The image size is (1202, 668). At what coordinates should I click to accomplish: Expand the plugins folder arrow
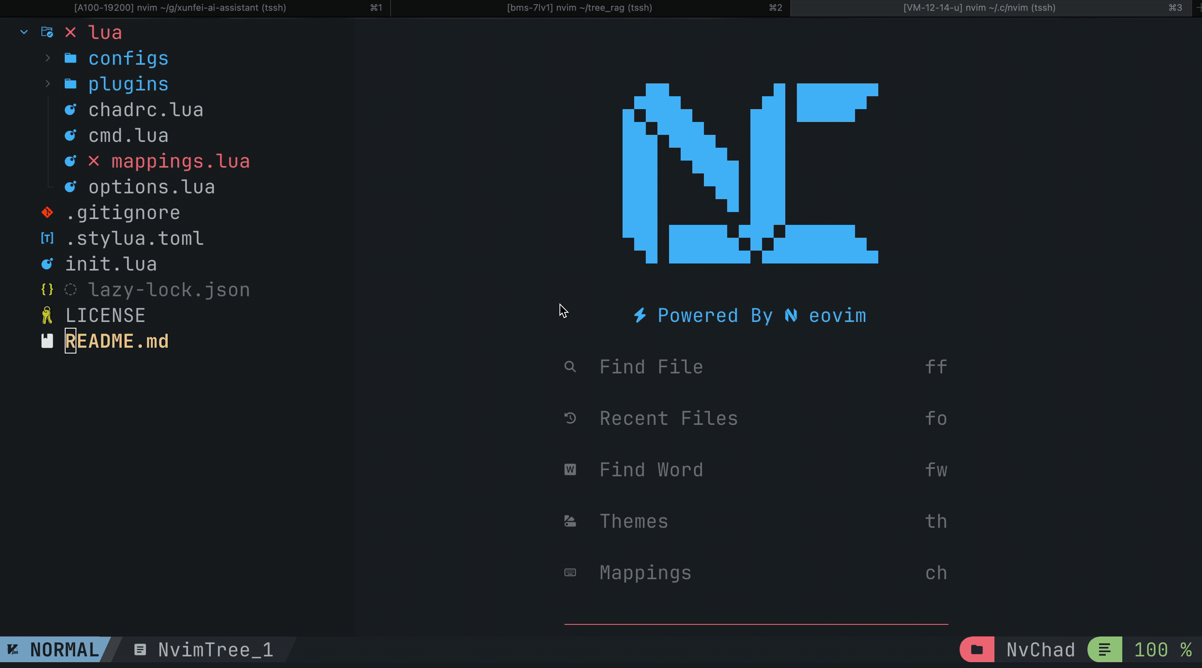click(x=47, y=83)
